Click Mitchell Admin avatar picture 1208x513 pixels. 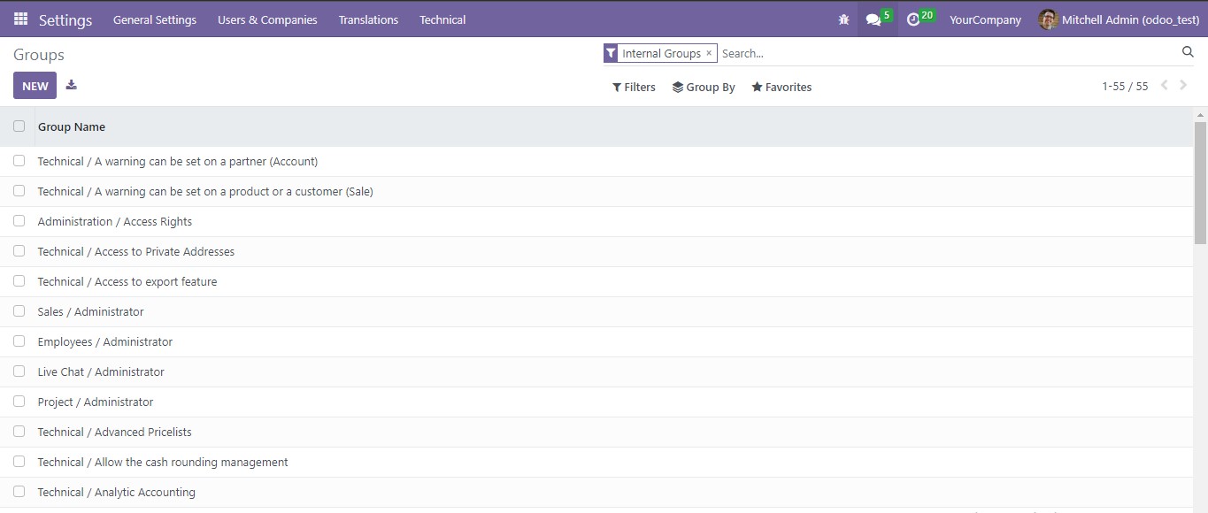click(x=1048, y=19)
